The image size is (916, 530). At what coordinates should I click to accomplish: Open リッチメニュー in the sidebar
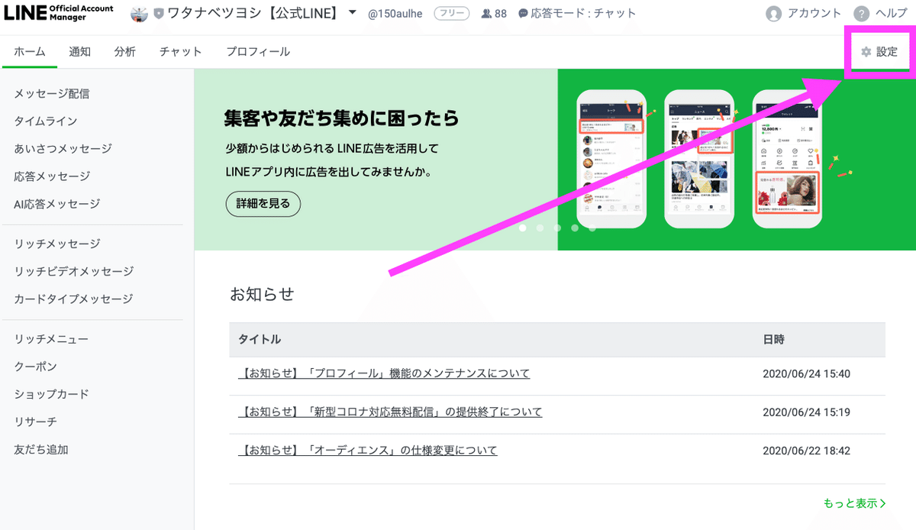pos(51,339)
